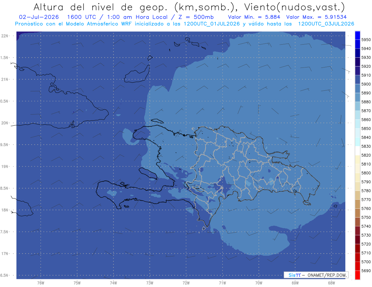372x287 pixels.
Task: Click the '20N' latitude axis label
Action: [5, 123]
